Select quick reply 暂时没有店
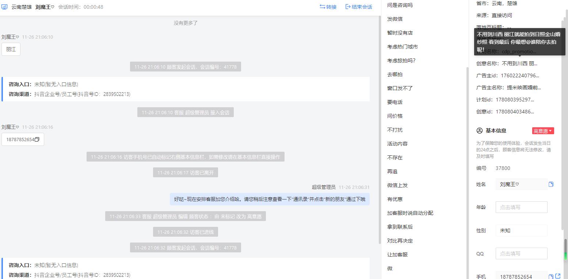 click(x=400, y=33)
